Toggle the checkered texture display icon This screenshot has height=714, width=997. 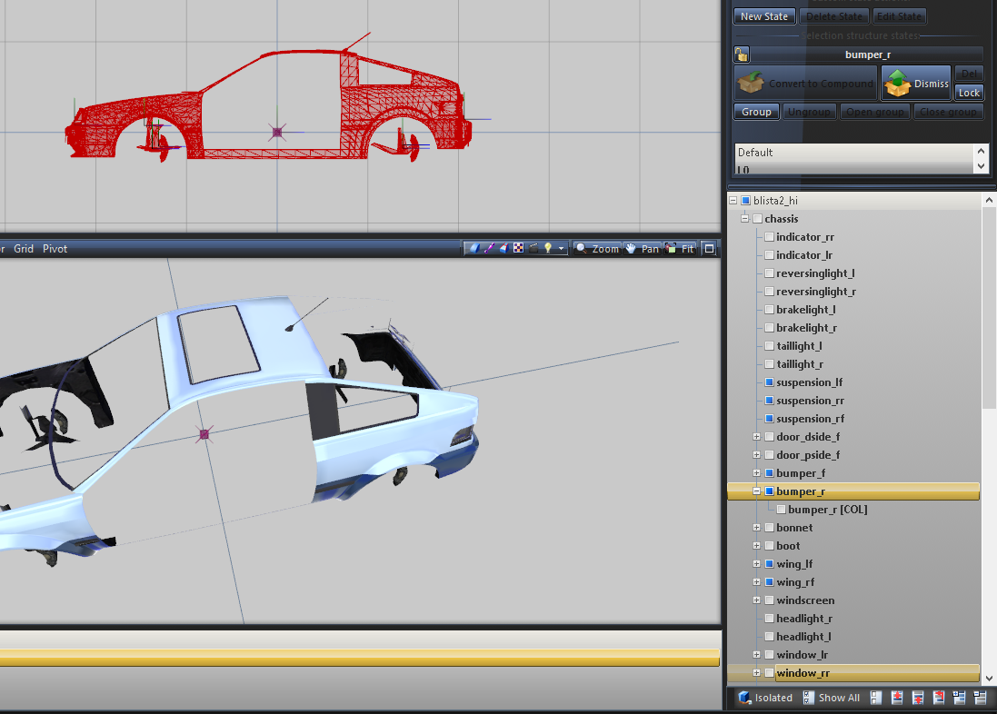[518, 249]
